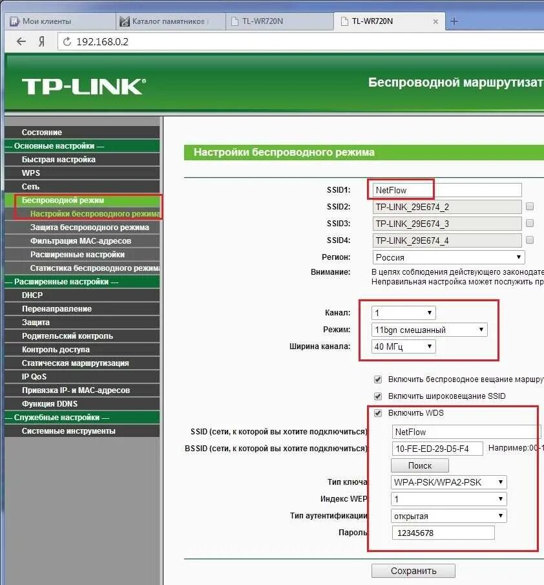Open wireless Расширенные настройки submenu
The width and height of the screenshot is (544, 585).
click(82, 255)
